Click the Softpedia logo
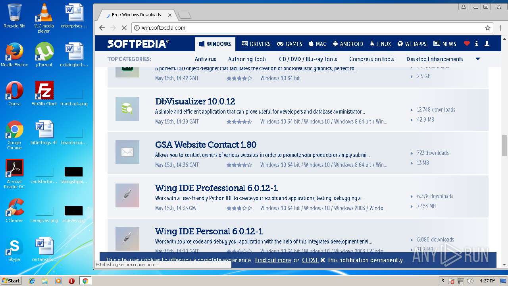508x286 pixels. tap(138, 44)
